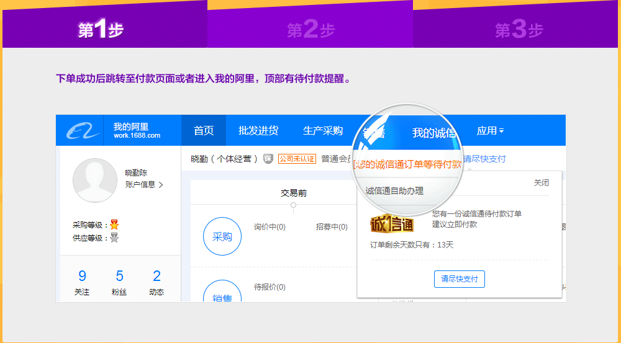Click the 公司未认证 orange tag
Image resolution: width=621 pixels, height=343 pixels.
click(x=297, y=159)
